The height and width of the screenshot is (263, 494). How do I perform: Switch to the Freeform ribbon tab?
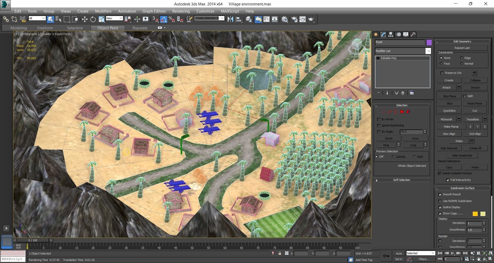[45, 28]
